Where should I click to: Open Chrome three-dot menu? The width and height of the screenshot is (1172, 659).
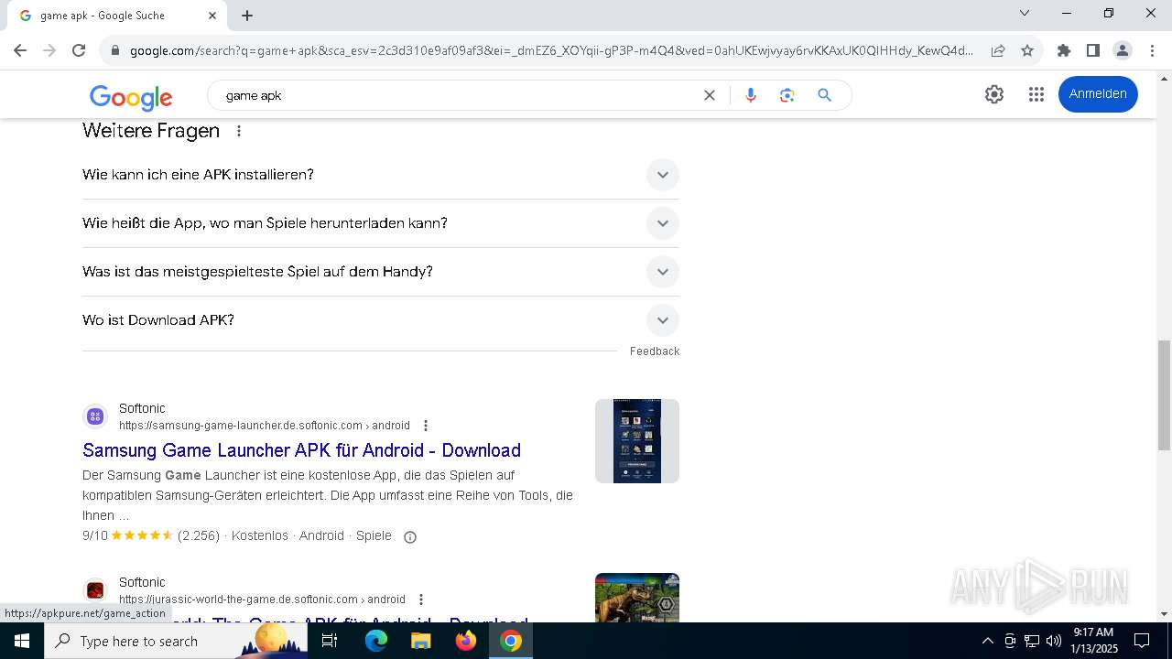(1151, 50)
